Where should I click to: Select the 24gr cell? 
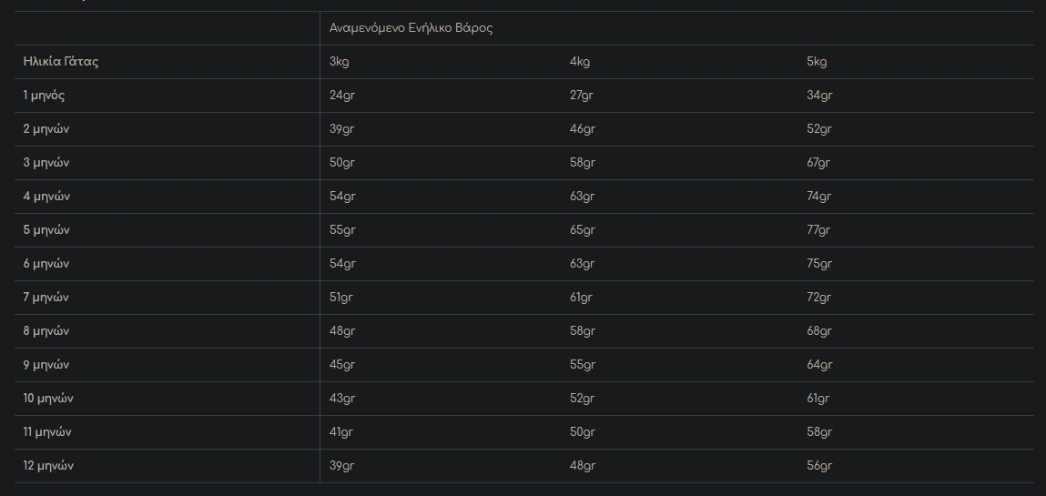342,96
